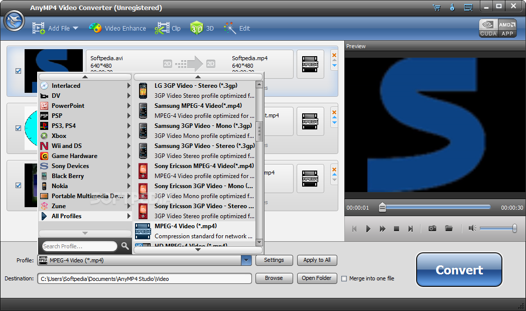Click the AMD APP acceleration icon

(x=507, y=28)
